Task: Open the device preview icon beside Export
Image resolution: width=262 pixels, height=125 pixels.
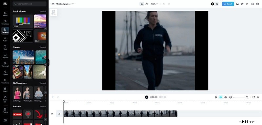Action: pos(237,4)
